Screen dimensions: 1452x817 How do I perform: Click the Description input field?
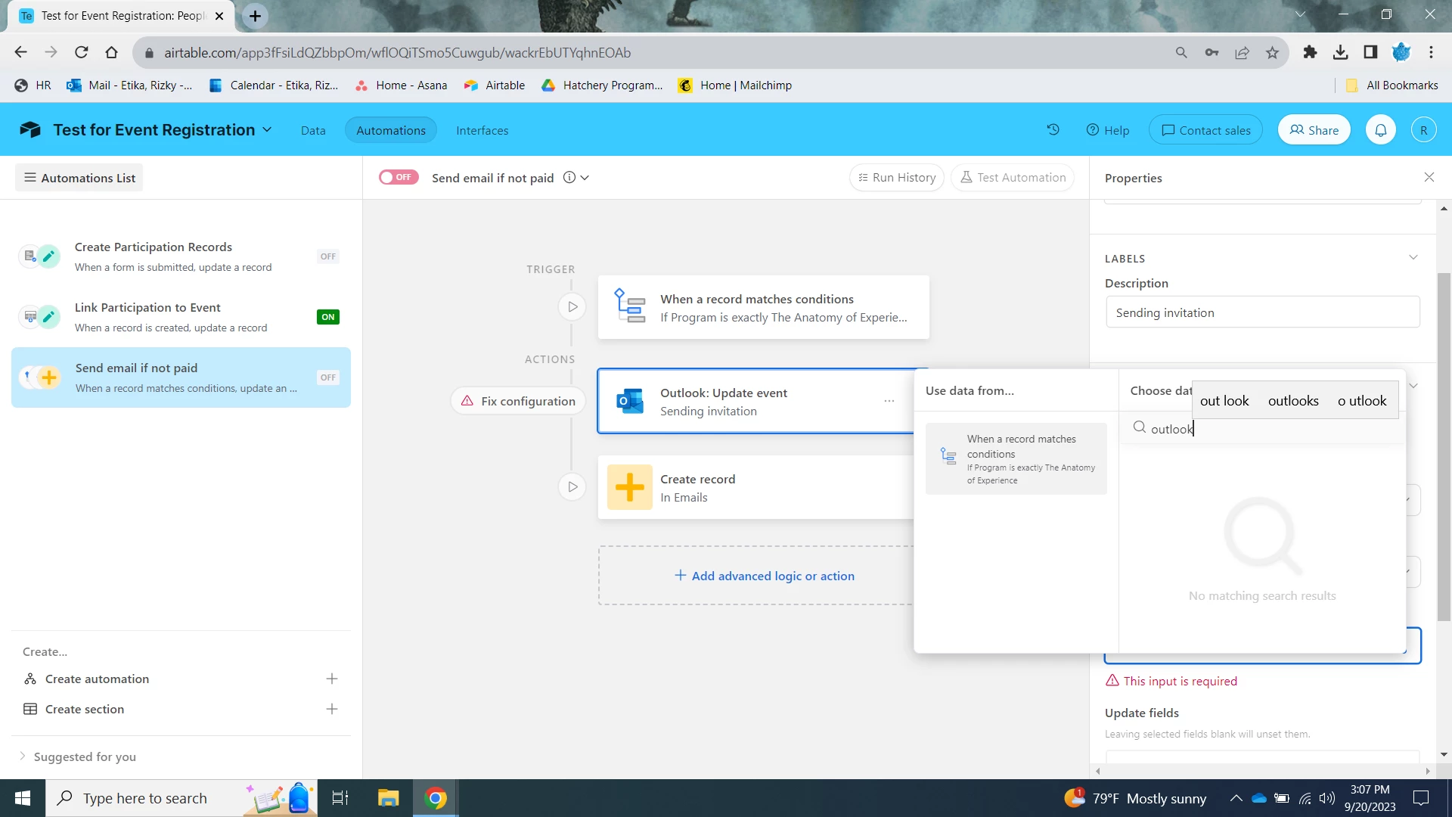pyautogui.click(x=1262, y=312)
